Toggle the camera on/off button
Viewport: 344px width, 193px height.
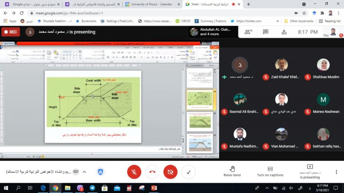tap(170, 172)
